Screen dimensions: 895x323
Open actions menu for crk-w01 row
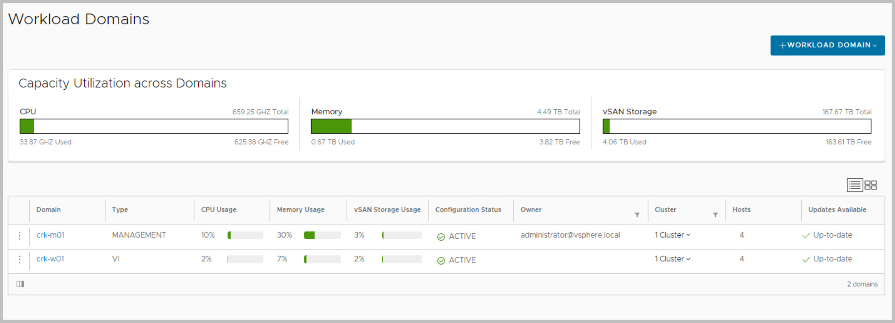pos(20,260)
